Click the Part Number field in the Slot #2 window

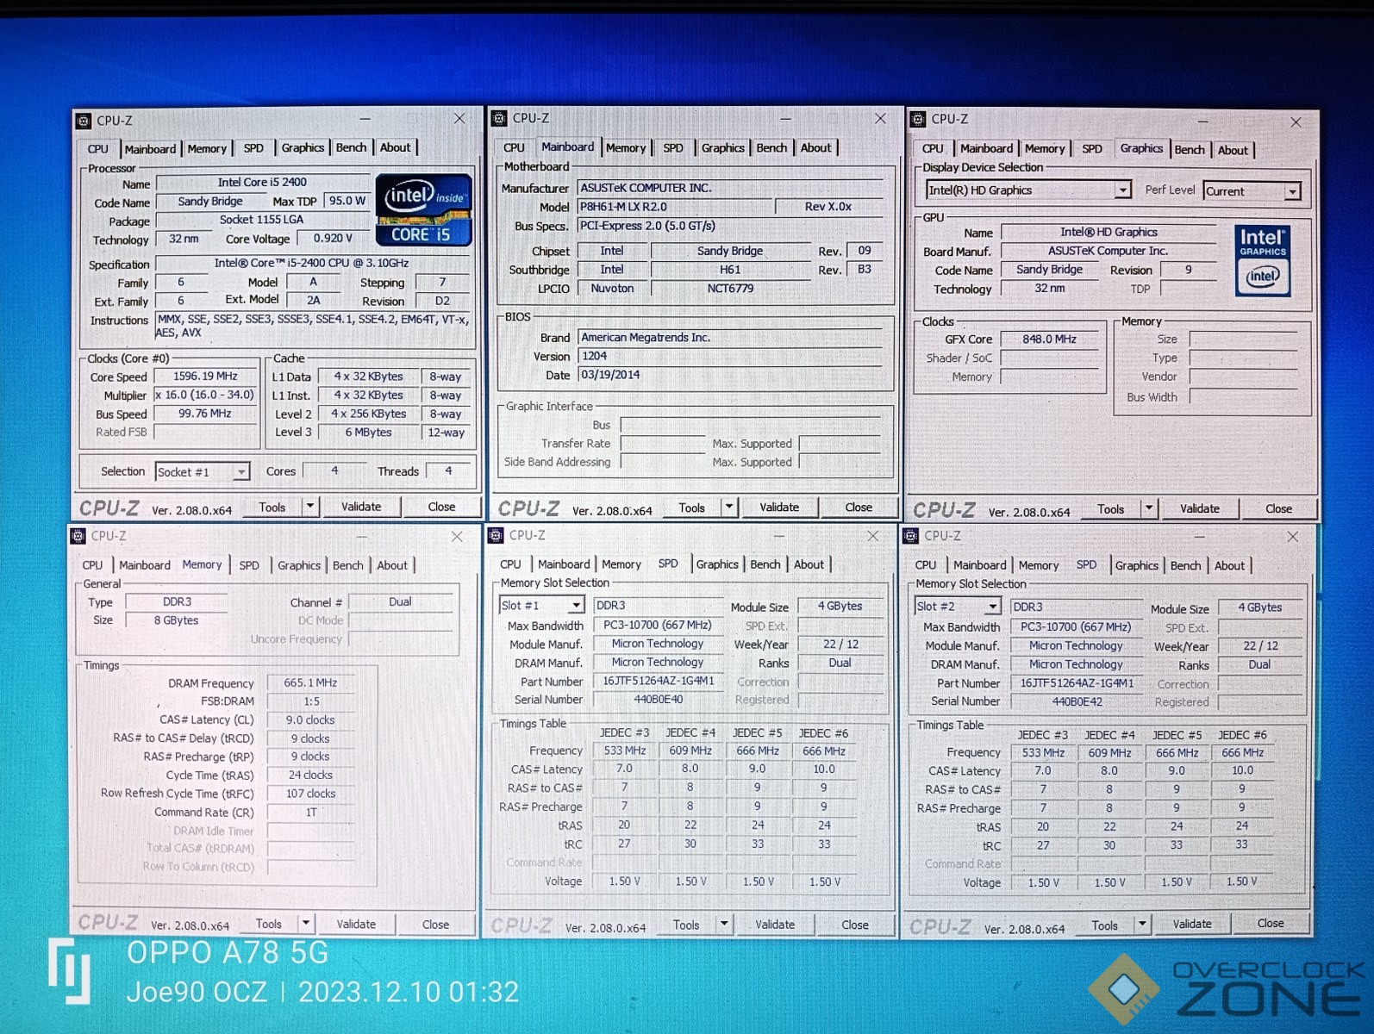tap(1077, 683)
